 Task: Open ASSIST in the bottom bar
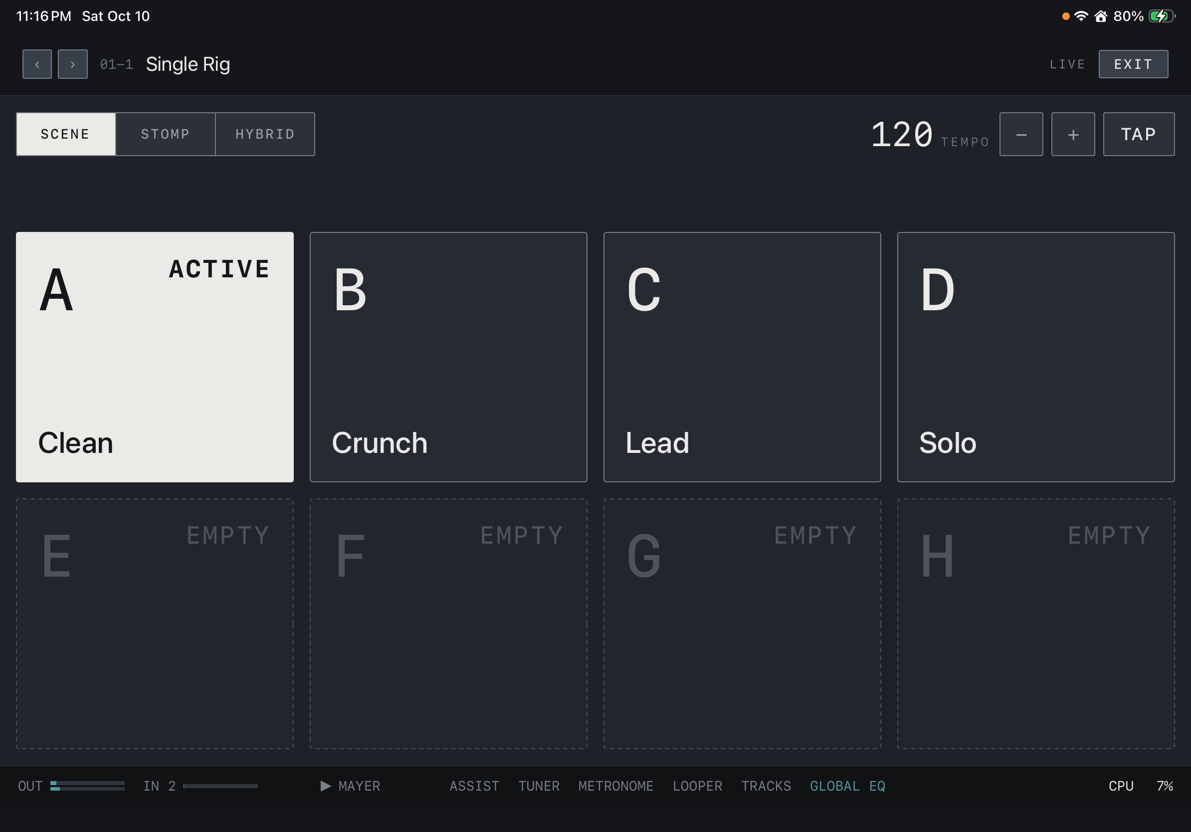[474, 786]
